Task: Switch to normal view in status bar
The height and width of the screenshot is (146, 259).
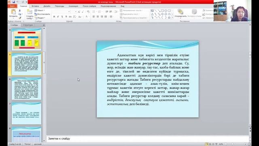Action: [207, 144]
